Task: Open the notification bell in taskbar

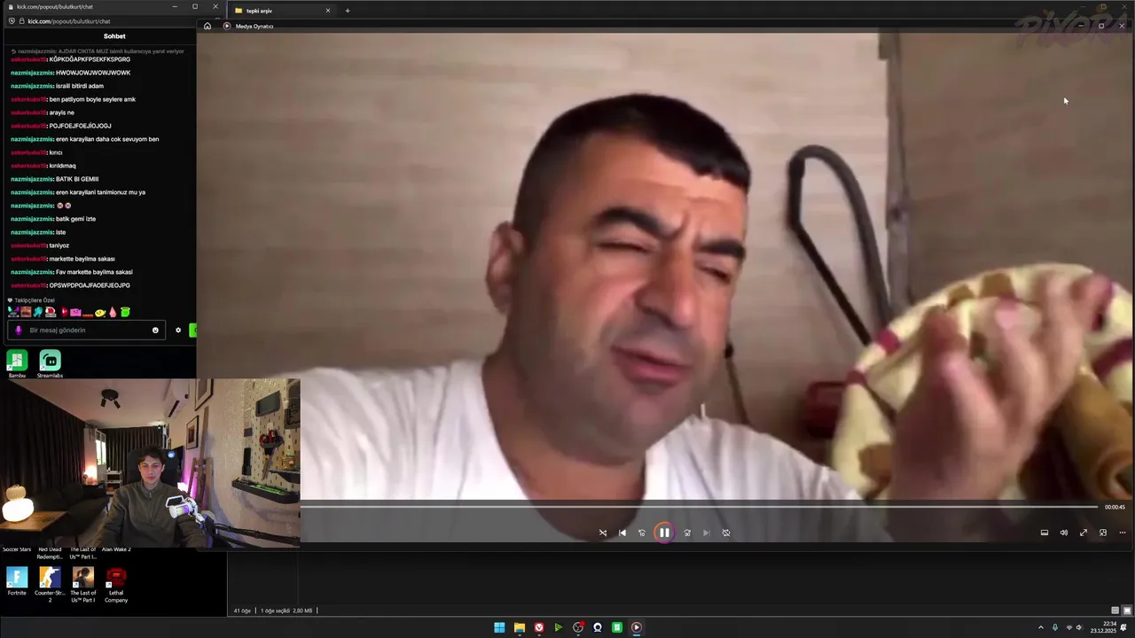Action: click(1123, 627)
